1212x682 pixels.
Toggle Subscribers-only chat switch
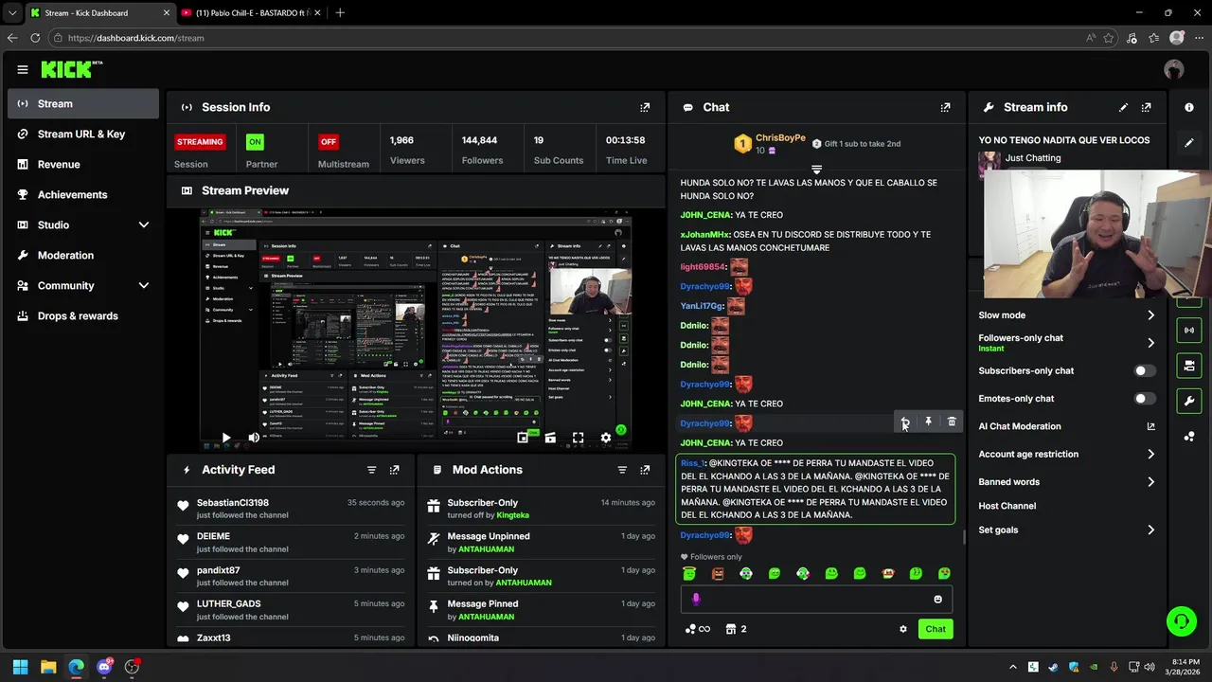[x=1145, y=371]
